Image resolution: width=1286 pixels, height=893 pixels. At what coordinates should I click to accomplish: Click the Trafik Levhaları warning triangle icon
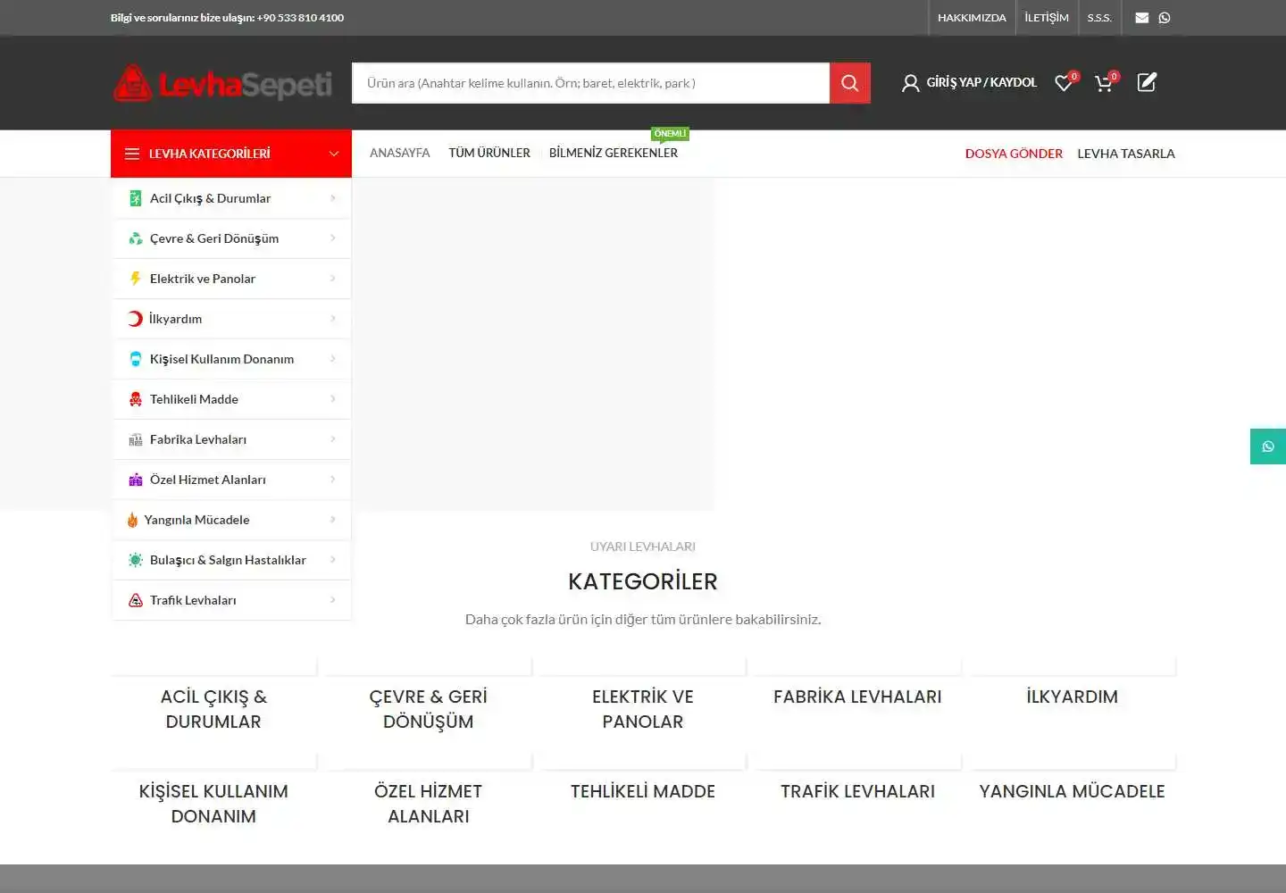tap(136, 600)
